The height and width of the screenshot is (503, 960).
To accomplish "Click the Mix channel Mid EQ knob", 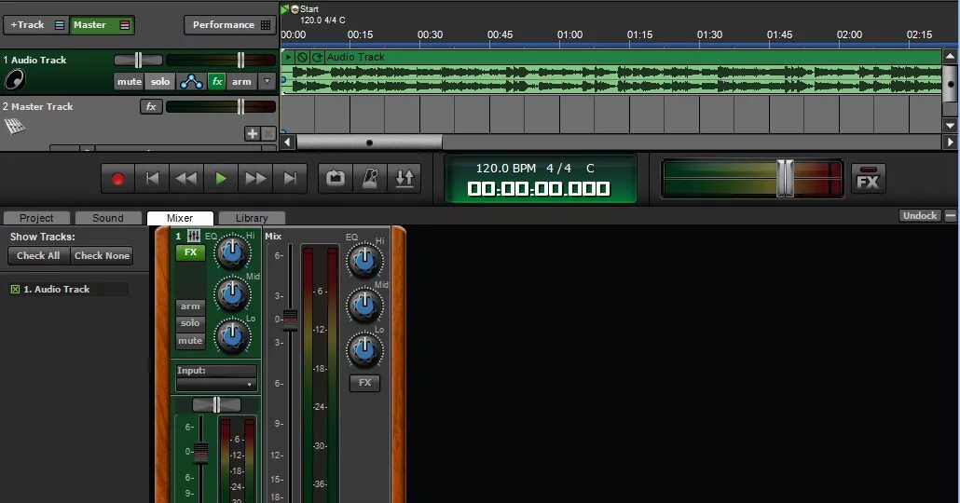I will [365, 305].
